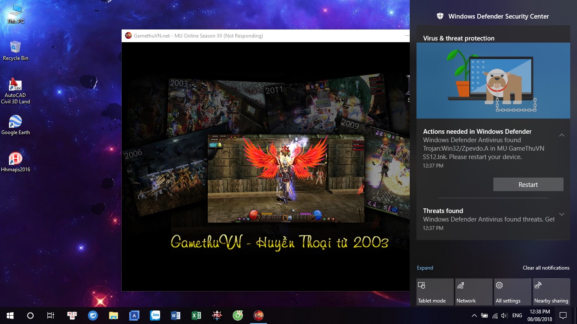The width and height of the screenshot is (577, 324).
Task: Click the MU Online title bar logo icon
Action: click(128, 36)
